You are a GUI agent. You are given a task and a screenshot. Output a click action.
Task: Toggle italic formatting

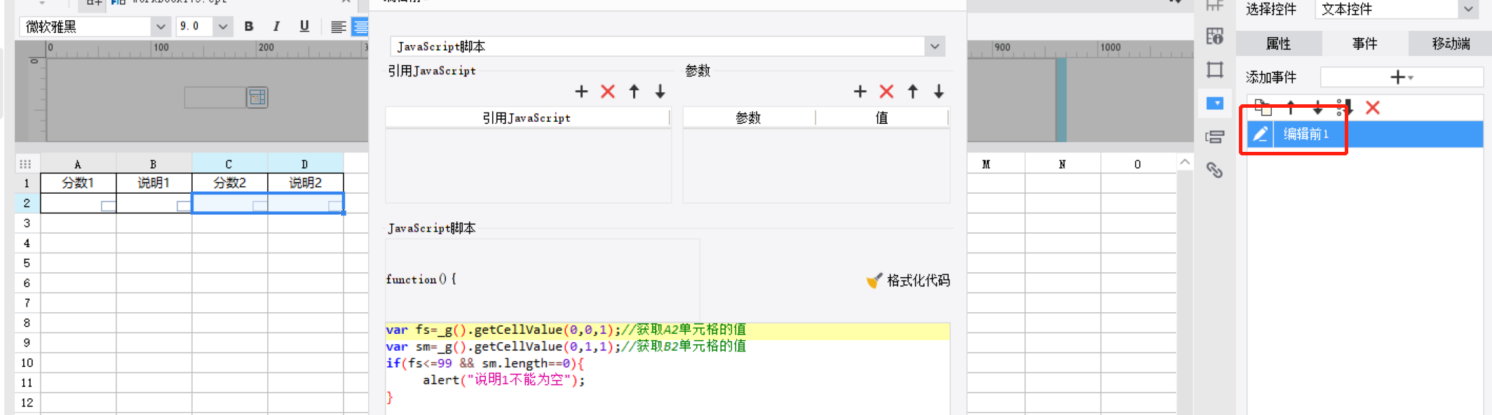[x=276, y=27]
